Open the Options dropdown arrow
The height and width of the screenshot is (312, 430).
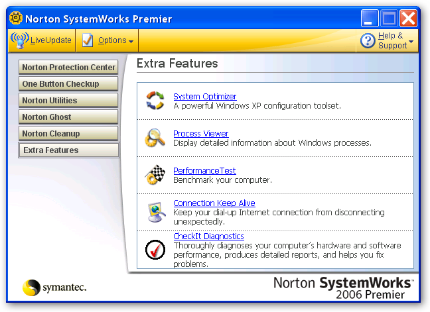(131, 41)
